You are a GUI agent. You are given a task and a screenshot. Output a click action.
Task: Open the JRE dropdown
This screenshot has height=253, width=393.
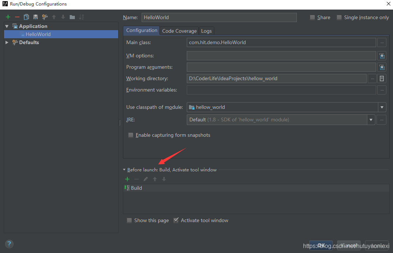pos(371,120)
